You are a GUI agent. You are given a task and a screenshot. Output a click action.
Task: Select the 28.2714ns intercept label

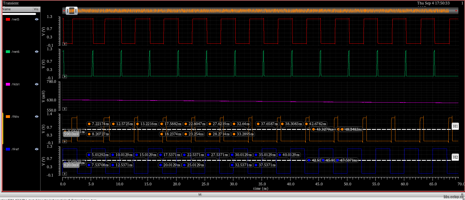[219, 134]
